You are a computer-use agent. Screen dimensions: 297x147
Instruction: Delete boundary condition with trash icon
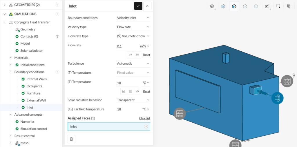click(x=71, y=139)
